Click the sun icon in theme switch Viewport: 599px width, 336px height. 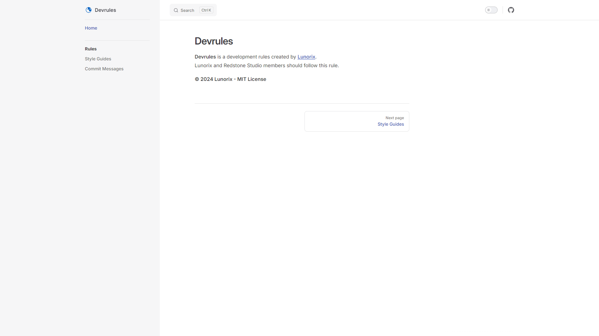(x=489, y=10)
